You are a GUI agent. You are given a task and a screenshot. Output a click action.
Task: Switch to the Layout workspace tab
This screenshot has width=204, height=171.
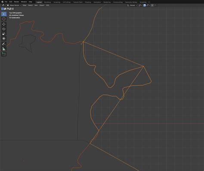39,2
